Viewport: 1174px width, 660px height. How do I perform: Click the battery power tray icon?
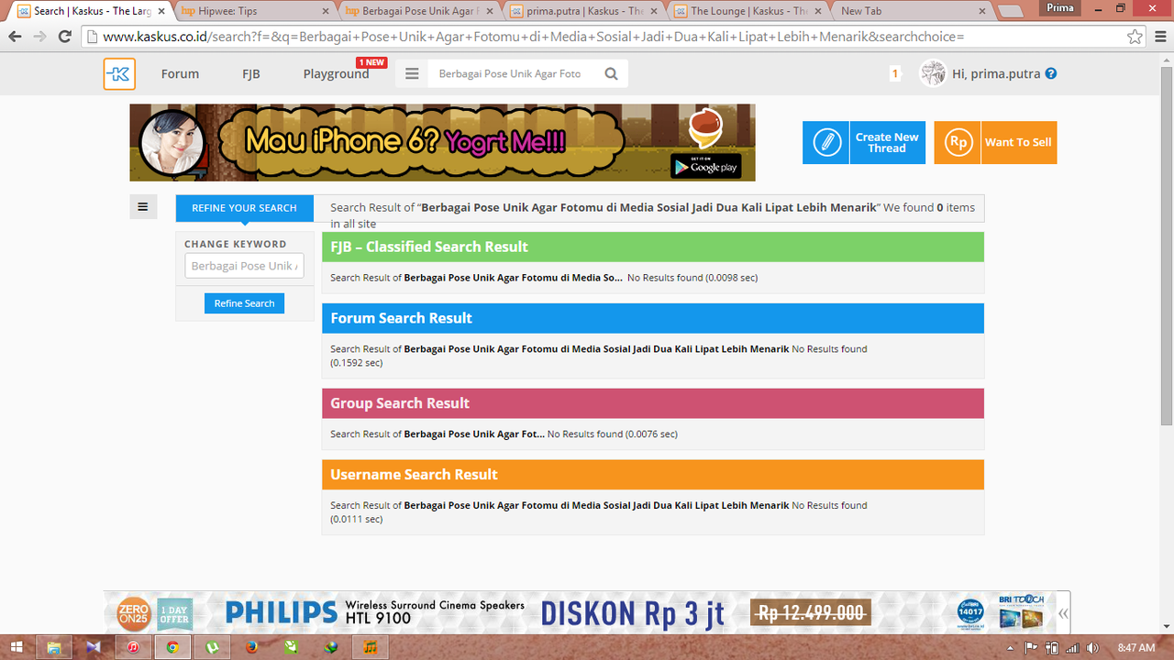click(1052, 648)
